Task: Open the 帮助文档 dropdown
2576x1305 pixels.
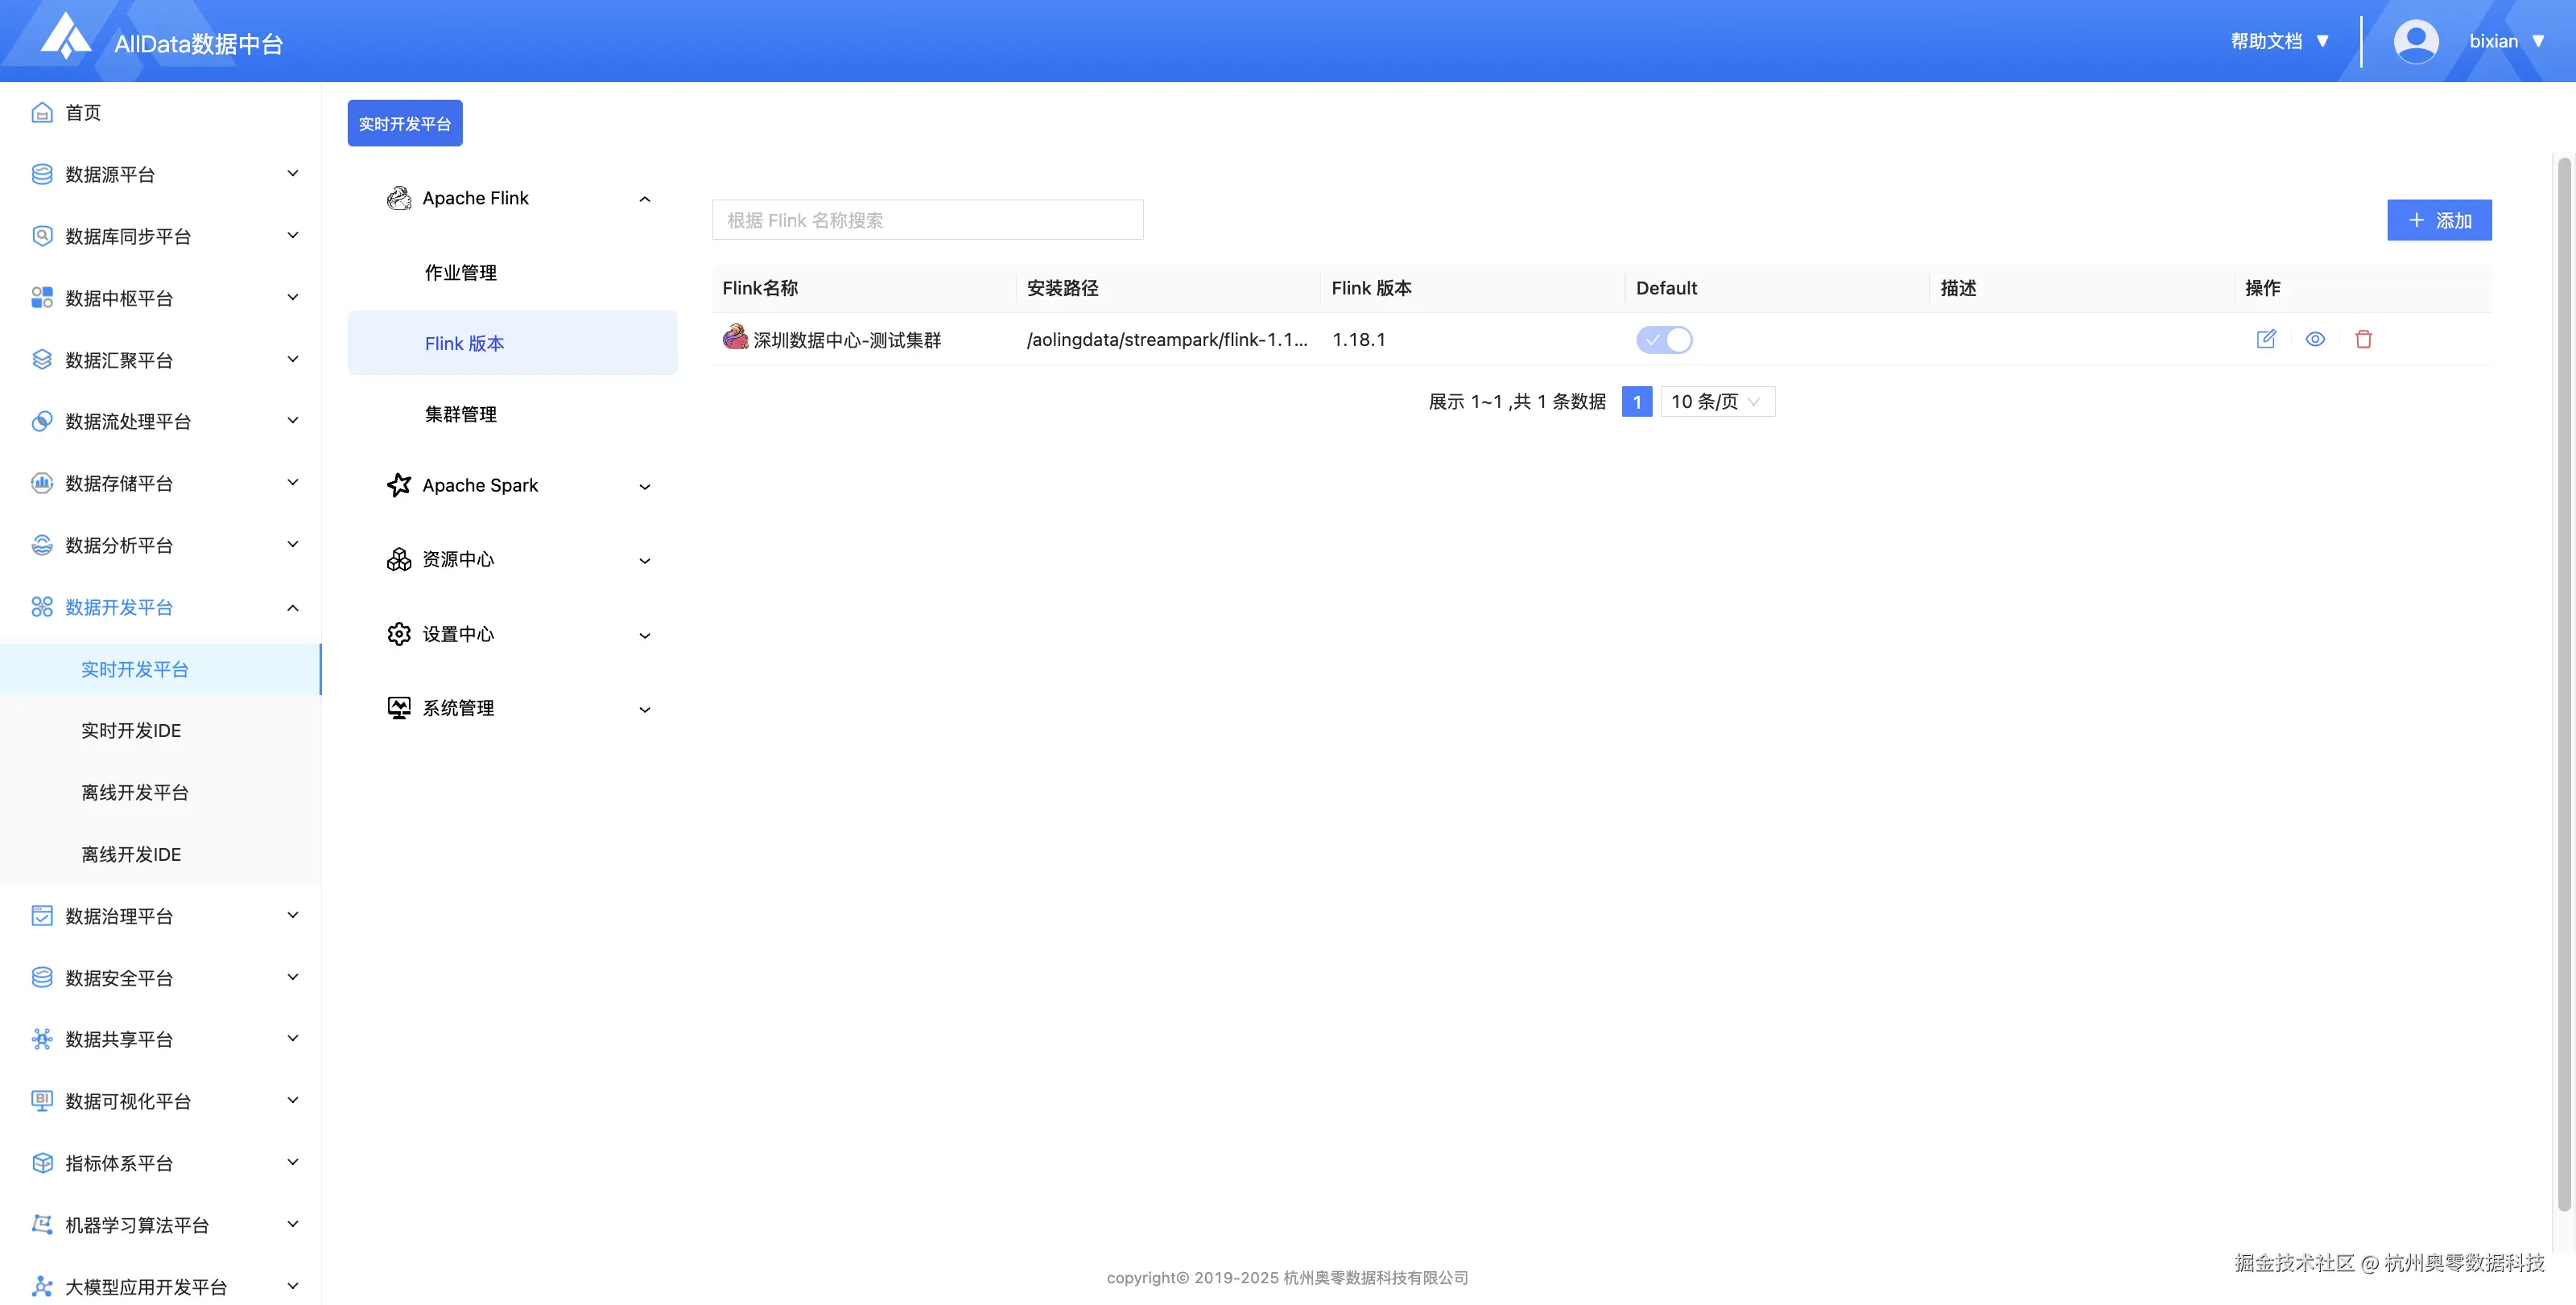Action: tap(2279, 40)
